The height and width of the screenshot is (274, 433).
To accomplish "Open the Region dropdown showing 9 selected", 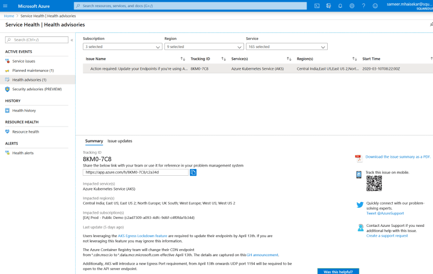I will click(204, 47).
